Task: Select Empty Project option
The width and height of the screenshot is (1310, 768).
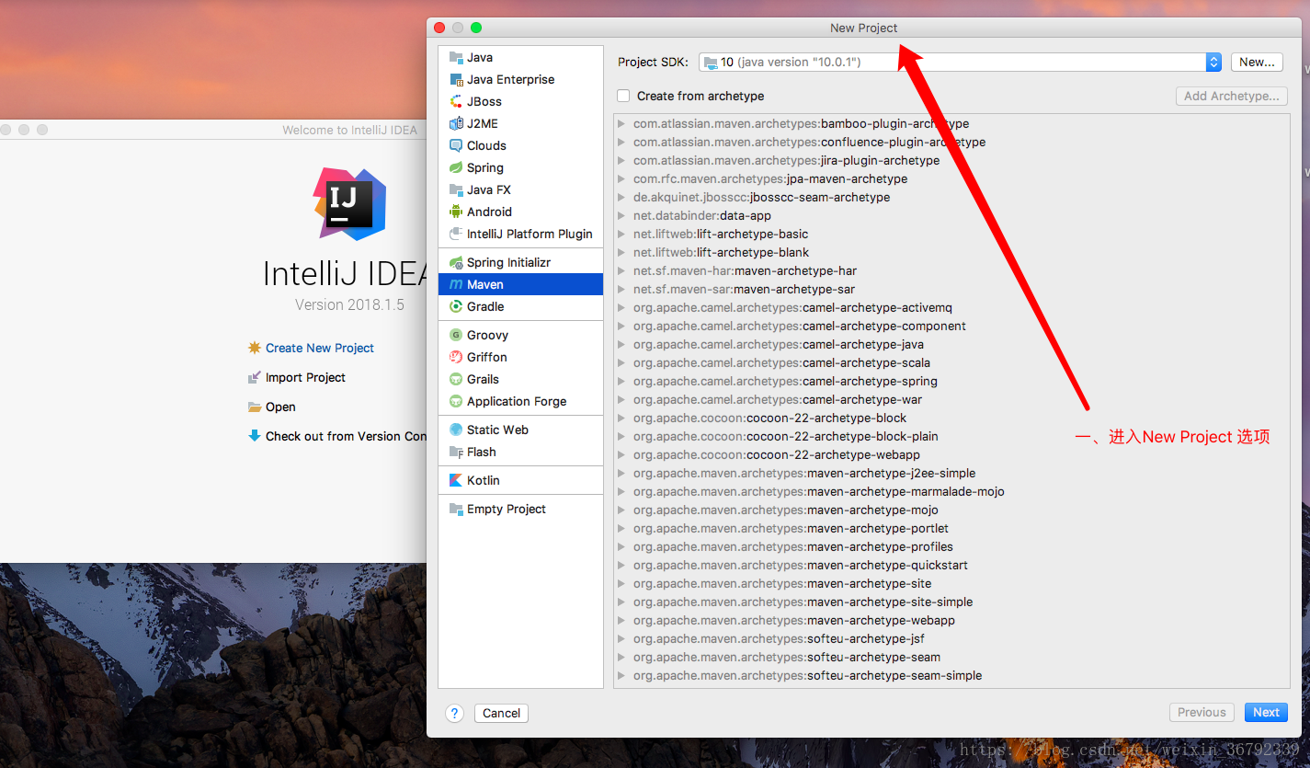Action: pyautogui.click(x=520, y=509)
